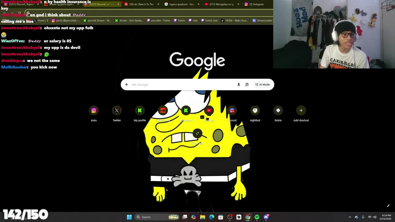
Task: Switch to AI Mode
Action: tap(262, 84)
